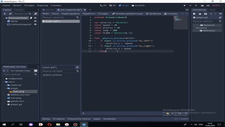Collapse the KinematicBody2D tree node
The width and height of the screenshot is (225, 127).
click(4, 18)
